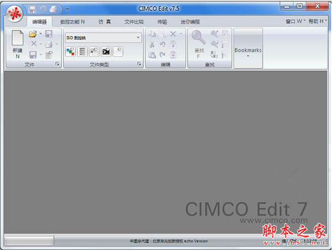332x250 pixels.
Task: Click the open folder icon
Action: 33,34
